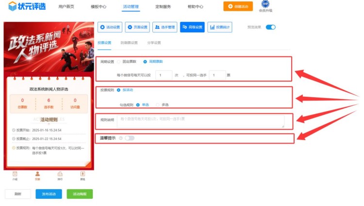Screen dimensions: 364x206
Task: Enable the 温馨提示 switch
Action: click(130, 138)
